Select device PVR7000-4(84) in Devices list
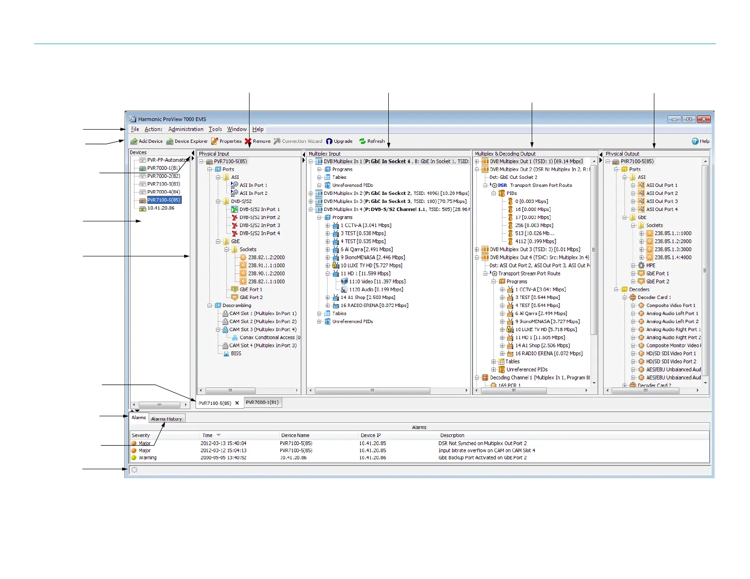The height and width of the screenshot is (579, 750). pyautogui.click(x=163, y=192)
